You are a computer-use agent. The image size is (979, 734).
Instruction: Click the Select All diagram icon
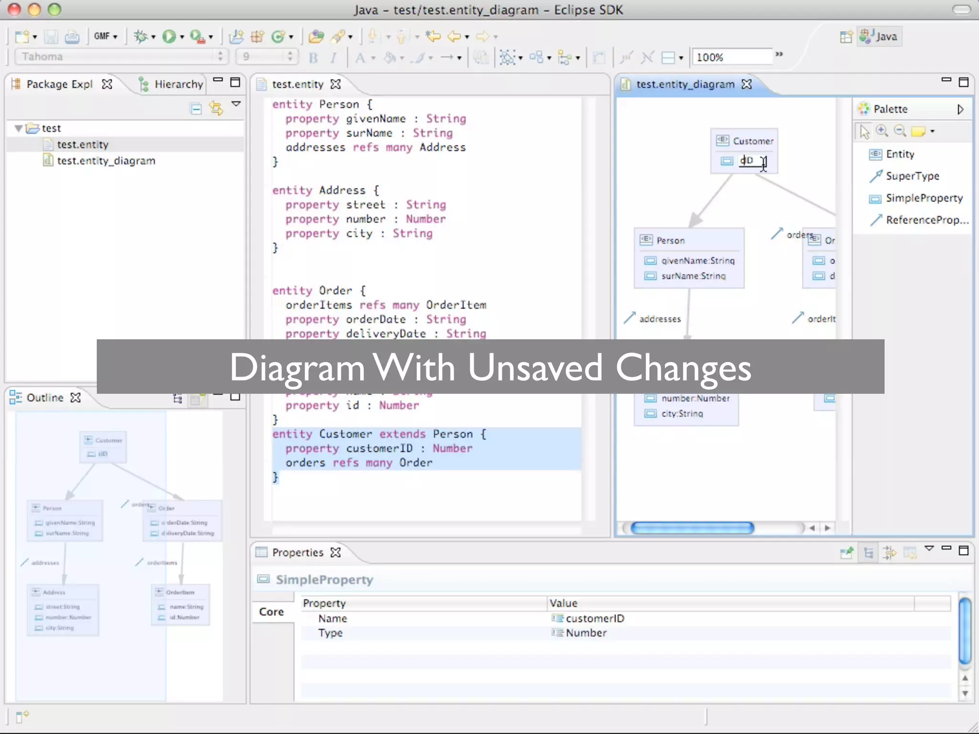[x=507, y=58]
